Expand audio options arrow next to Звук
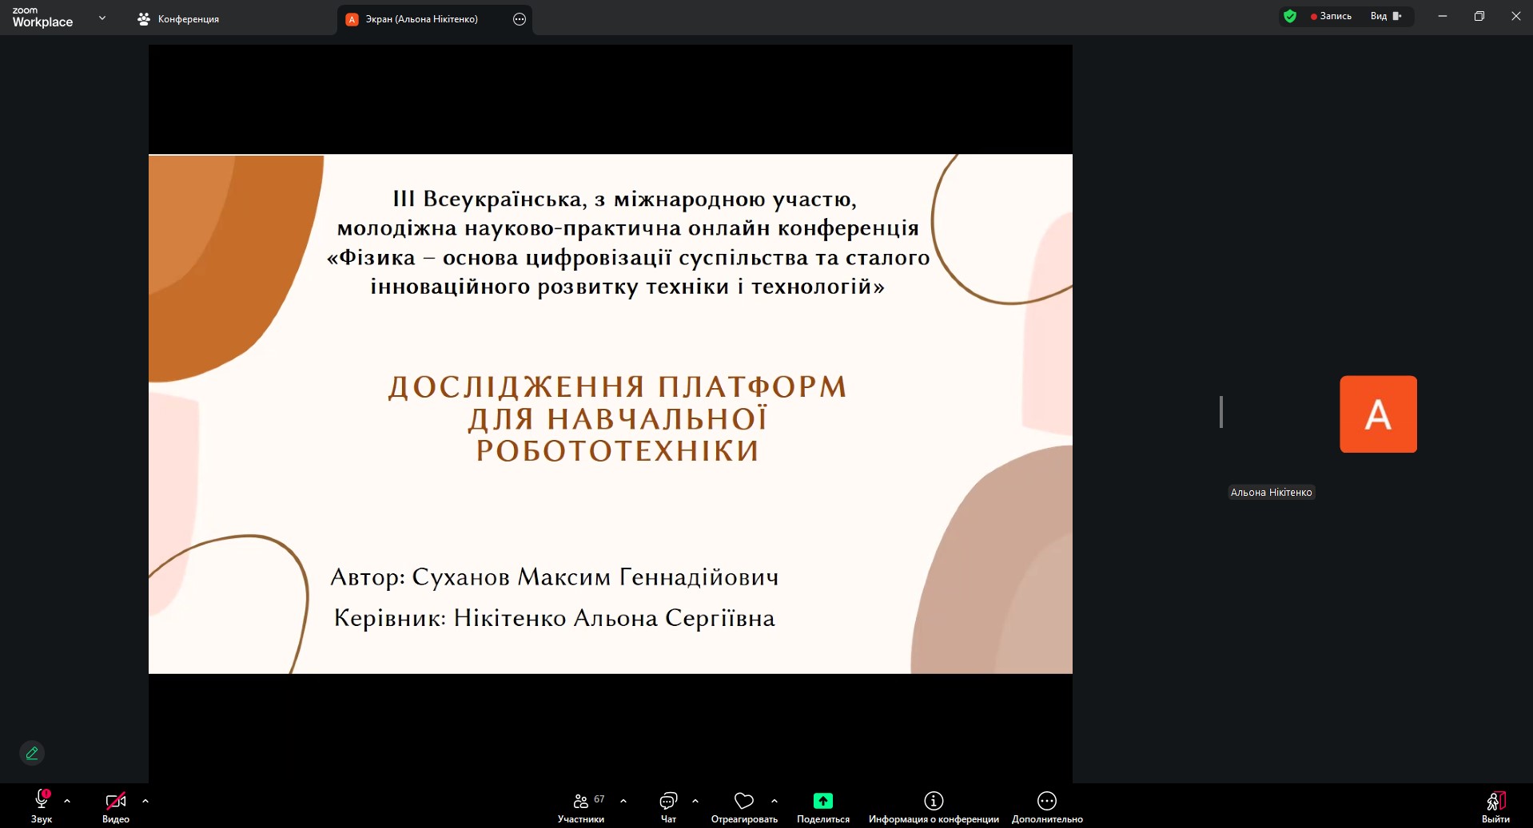Screen dimensions: 1533x828 [x=67, y=801]
